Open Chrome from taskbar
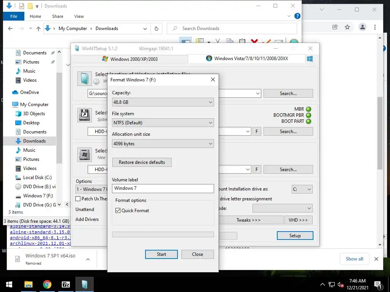Screen dimensions: 390x292 [x=47, y=284]
